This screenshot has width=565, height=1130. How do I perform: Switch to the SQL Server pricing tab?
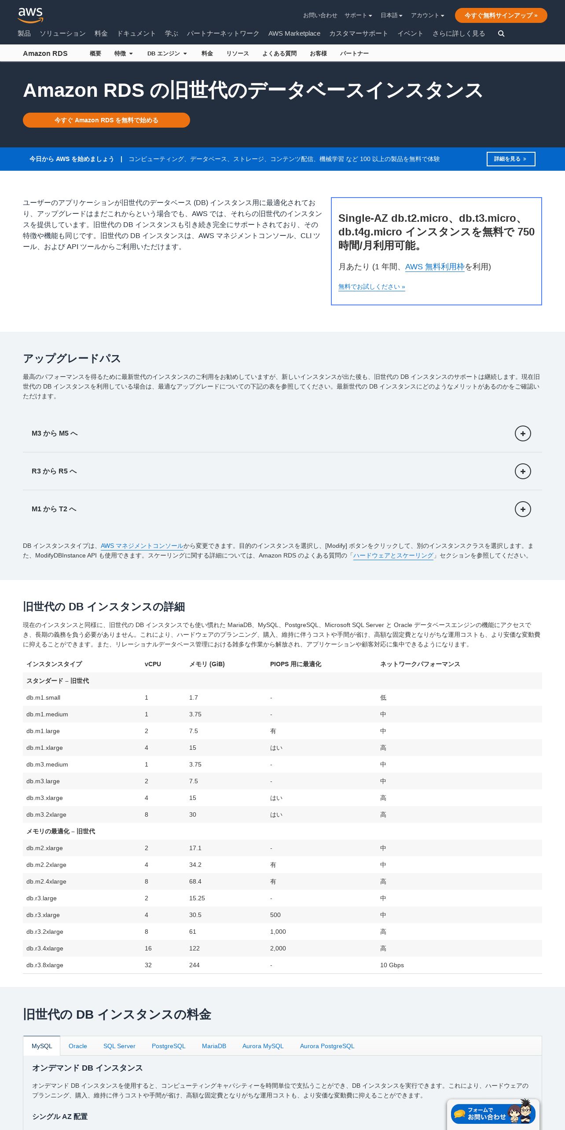click(119, 1046)
